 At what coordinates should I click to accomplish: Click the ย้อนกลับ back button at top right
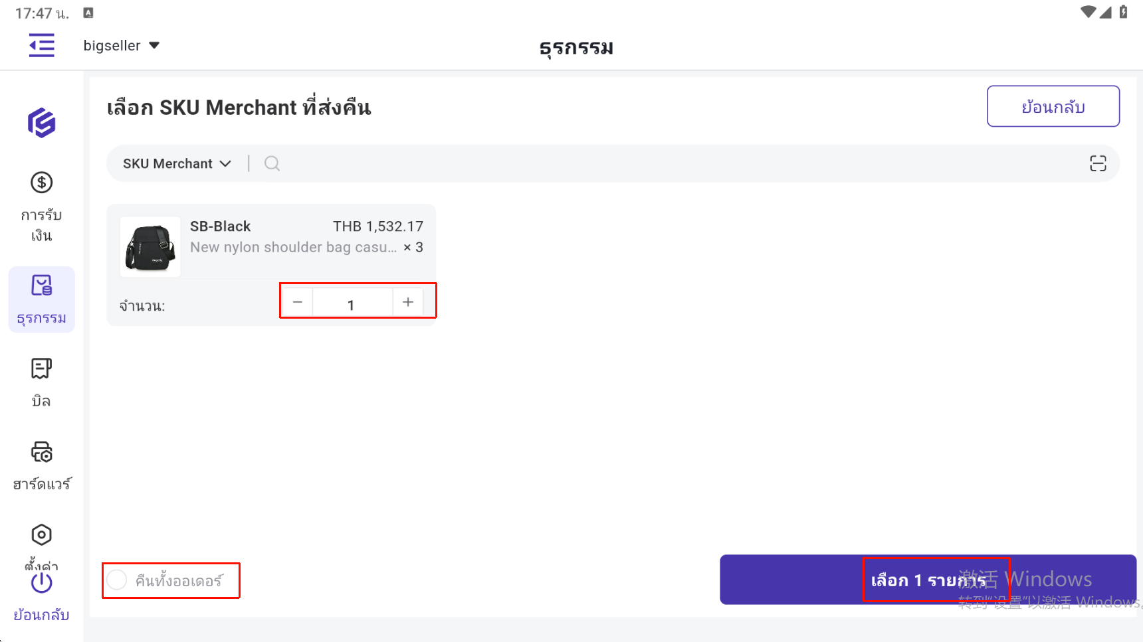[x=1053, y=106]
